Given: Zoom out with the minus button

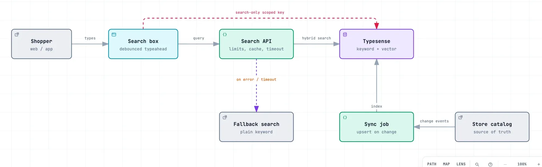Looking at the screenshot, I should [505, 164].
